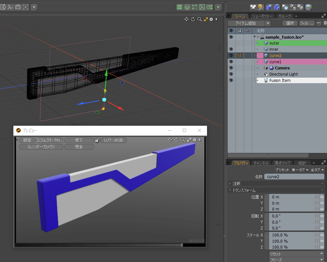Click the magnifier zoom icon in preview window

[x=183, y=140]
